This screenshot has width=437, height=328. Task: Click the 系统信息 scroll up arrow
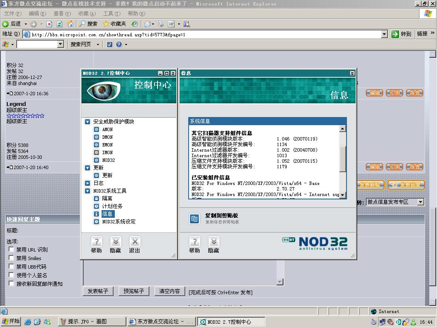tap(343, 129)
